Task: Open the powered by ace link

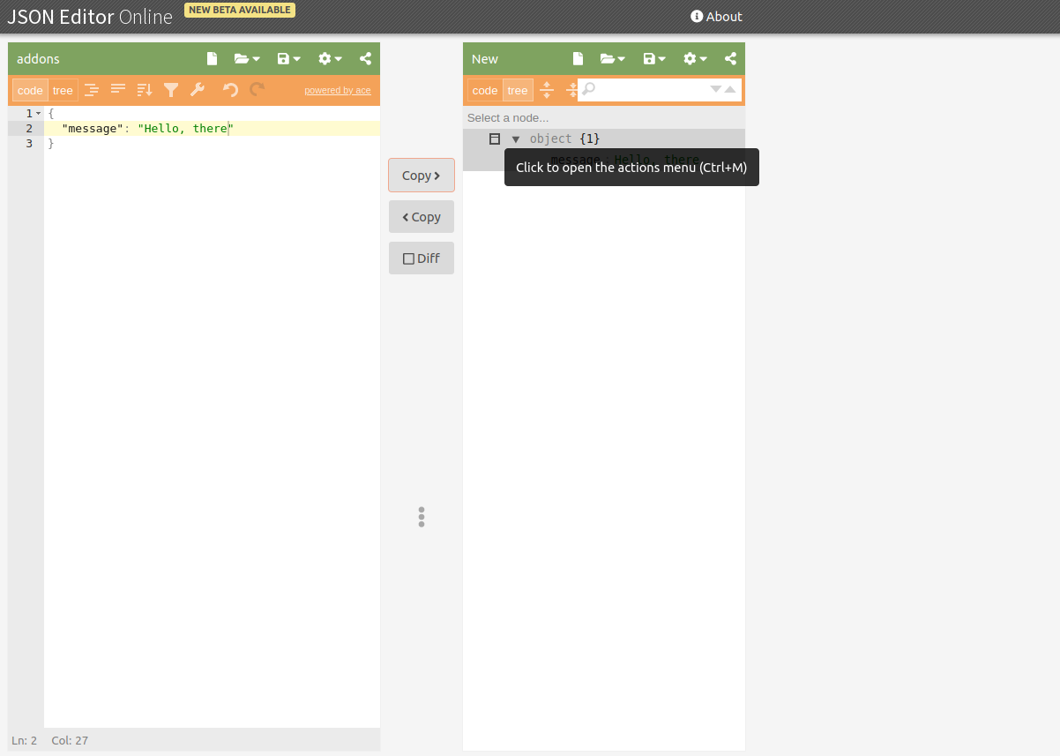Action: click(x=338, y=89)
